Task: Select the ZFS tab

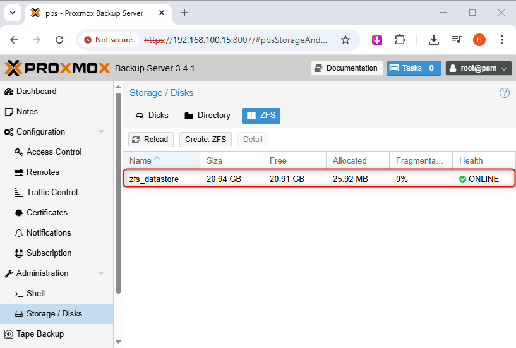Action: click(261, 116)
